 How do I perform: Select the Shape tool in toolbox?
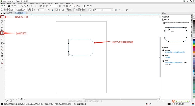tap(2, 17)
